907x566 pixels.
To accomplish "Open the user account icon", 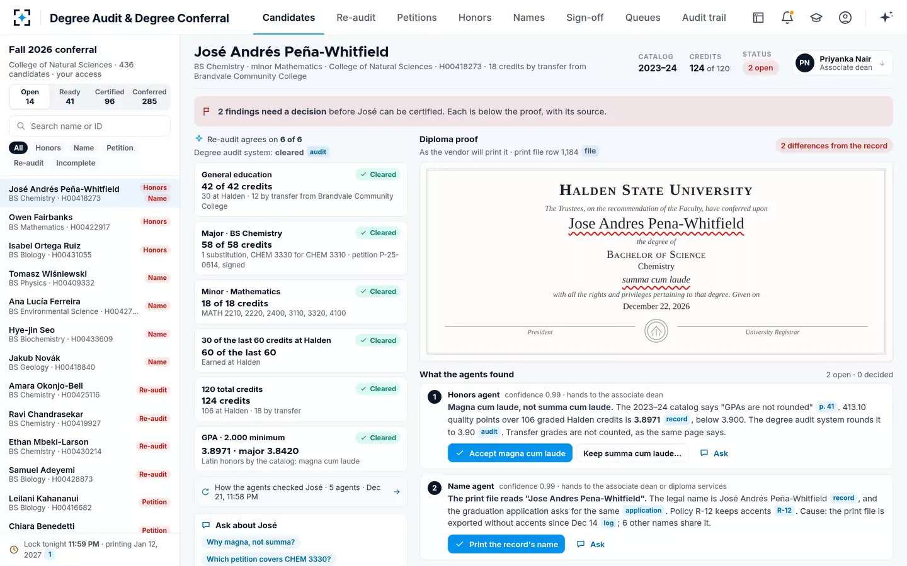I will point(845,18).
